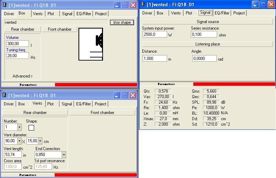Click the Advanced-> link
Viewport: 276px width, 178px height.
coord(22,76)
